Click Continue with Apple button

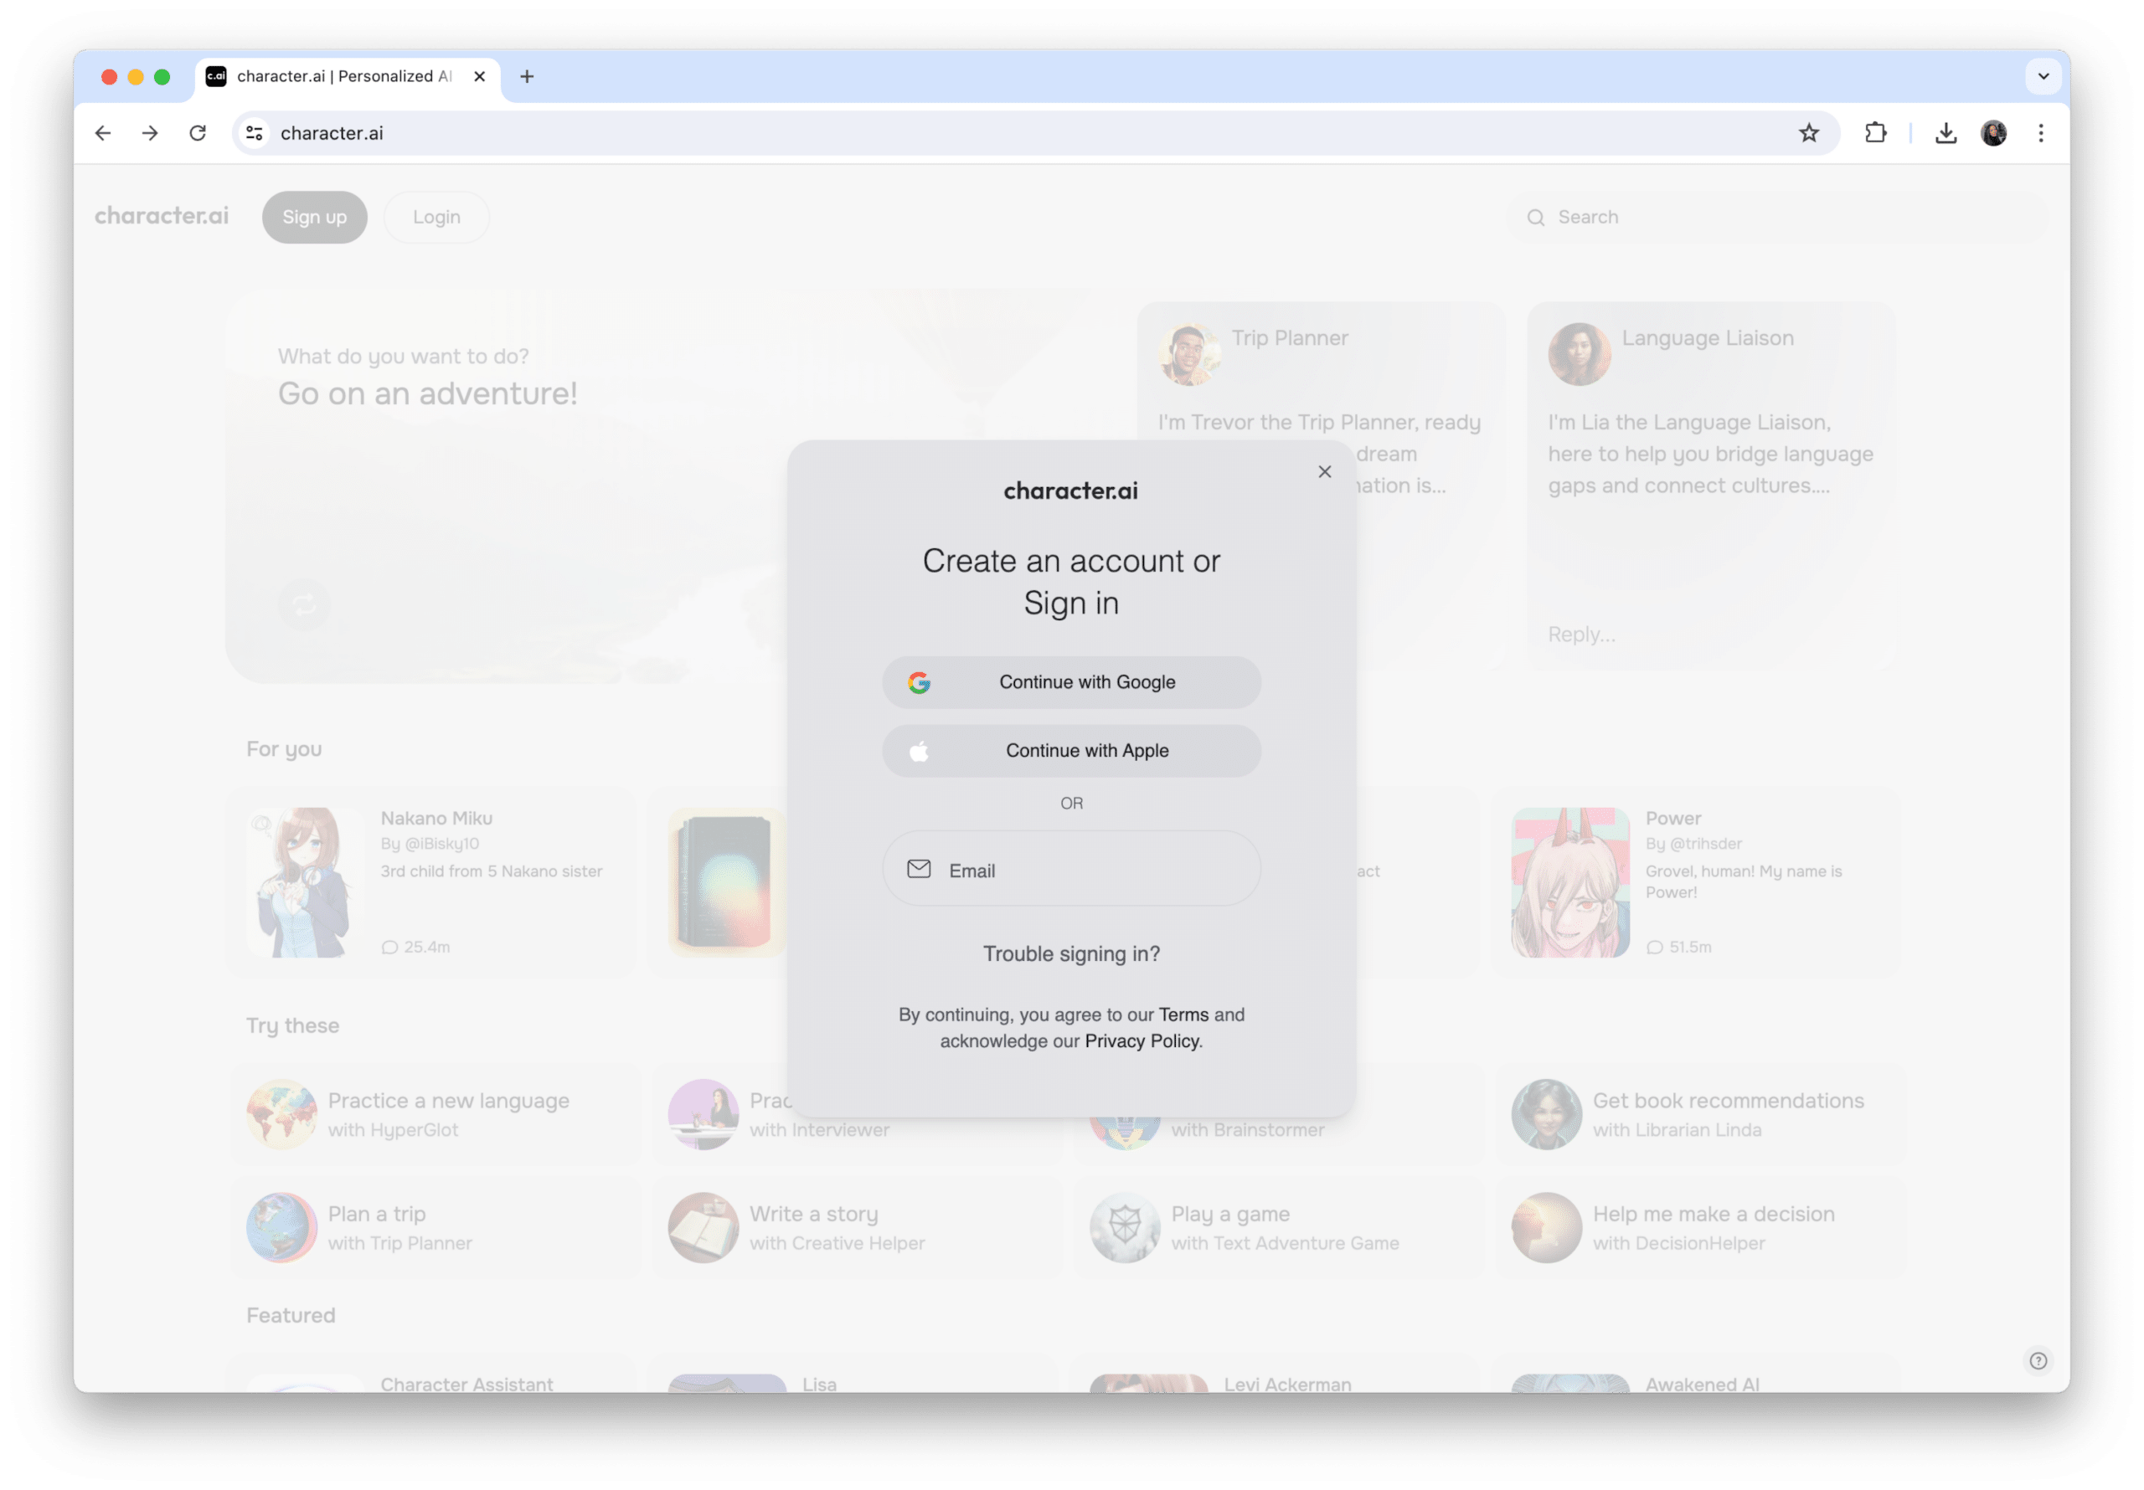pyautogui.click(x=1071, y=751)
